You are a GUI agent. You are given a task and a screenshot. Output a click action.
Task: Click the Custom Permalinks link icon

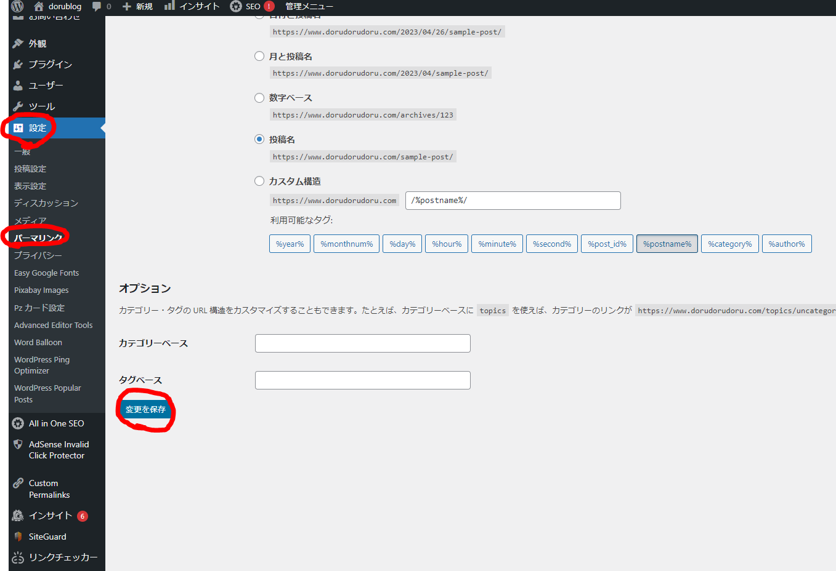[18, 483]
